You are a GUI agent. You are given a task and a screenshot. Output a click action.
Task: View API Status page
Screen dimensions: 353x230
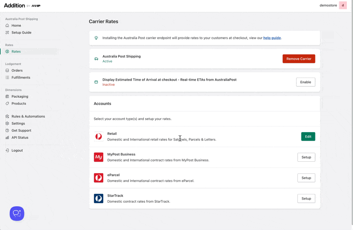pyautogui.click(x=20, y=137)
